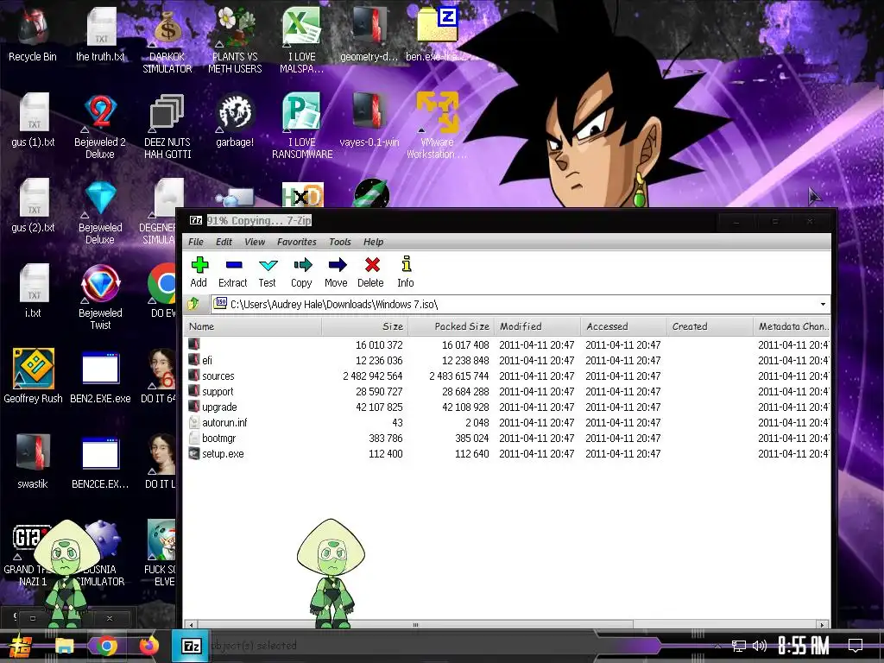The image size is (884, 663).
Task: Select the Geoffrey Rush icon
Action: [34, 376]
